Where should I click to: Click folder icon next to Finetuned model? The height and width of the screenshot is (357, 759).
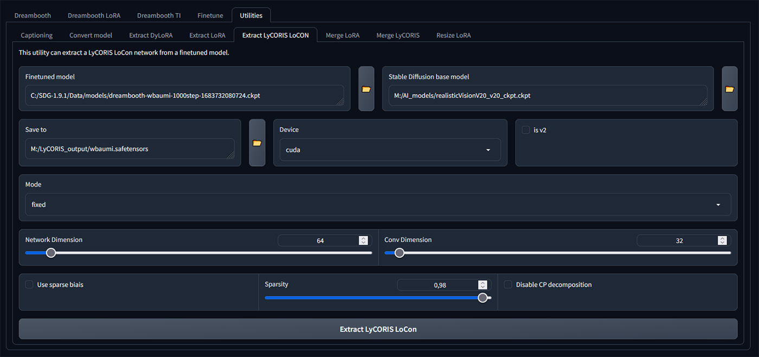tap(366, 89)
